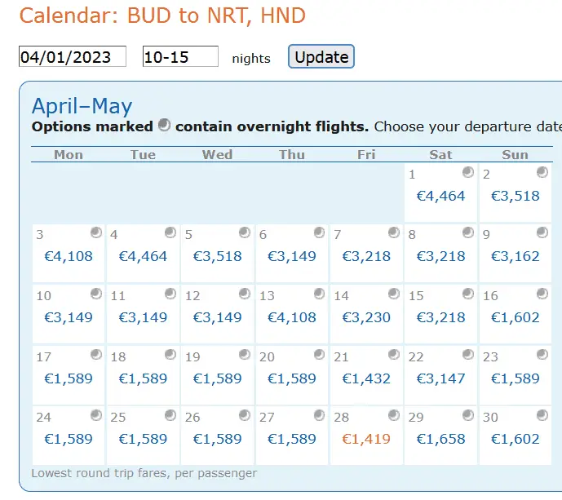
Task: Select the cheapest €1,419 fare on April 28
Action: tap(366, 439)
